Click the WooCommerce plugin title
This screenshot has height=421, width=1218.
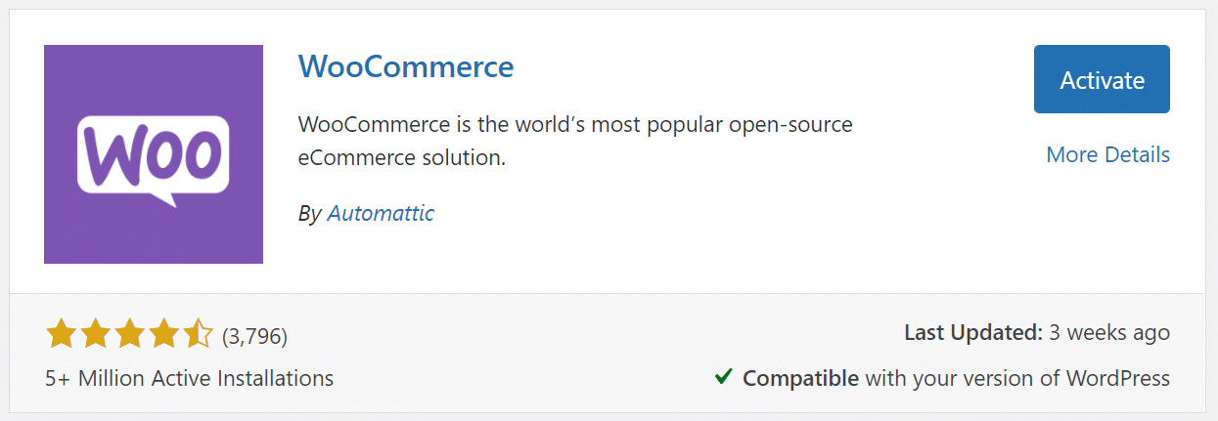[x=406, y=66]
